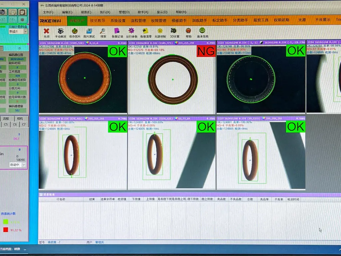Screen dimensions: 341x256
Task: Open the 文件(F) menu
Action: 48,12
